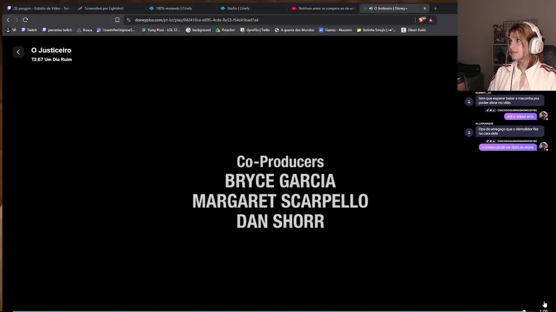Viewport: 556px width, 312px height.
Task: Open the Bolinha Emojis bookmark folder
Action: coord(376,30)
